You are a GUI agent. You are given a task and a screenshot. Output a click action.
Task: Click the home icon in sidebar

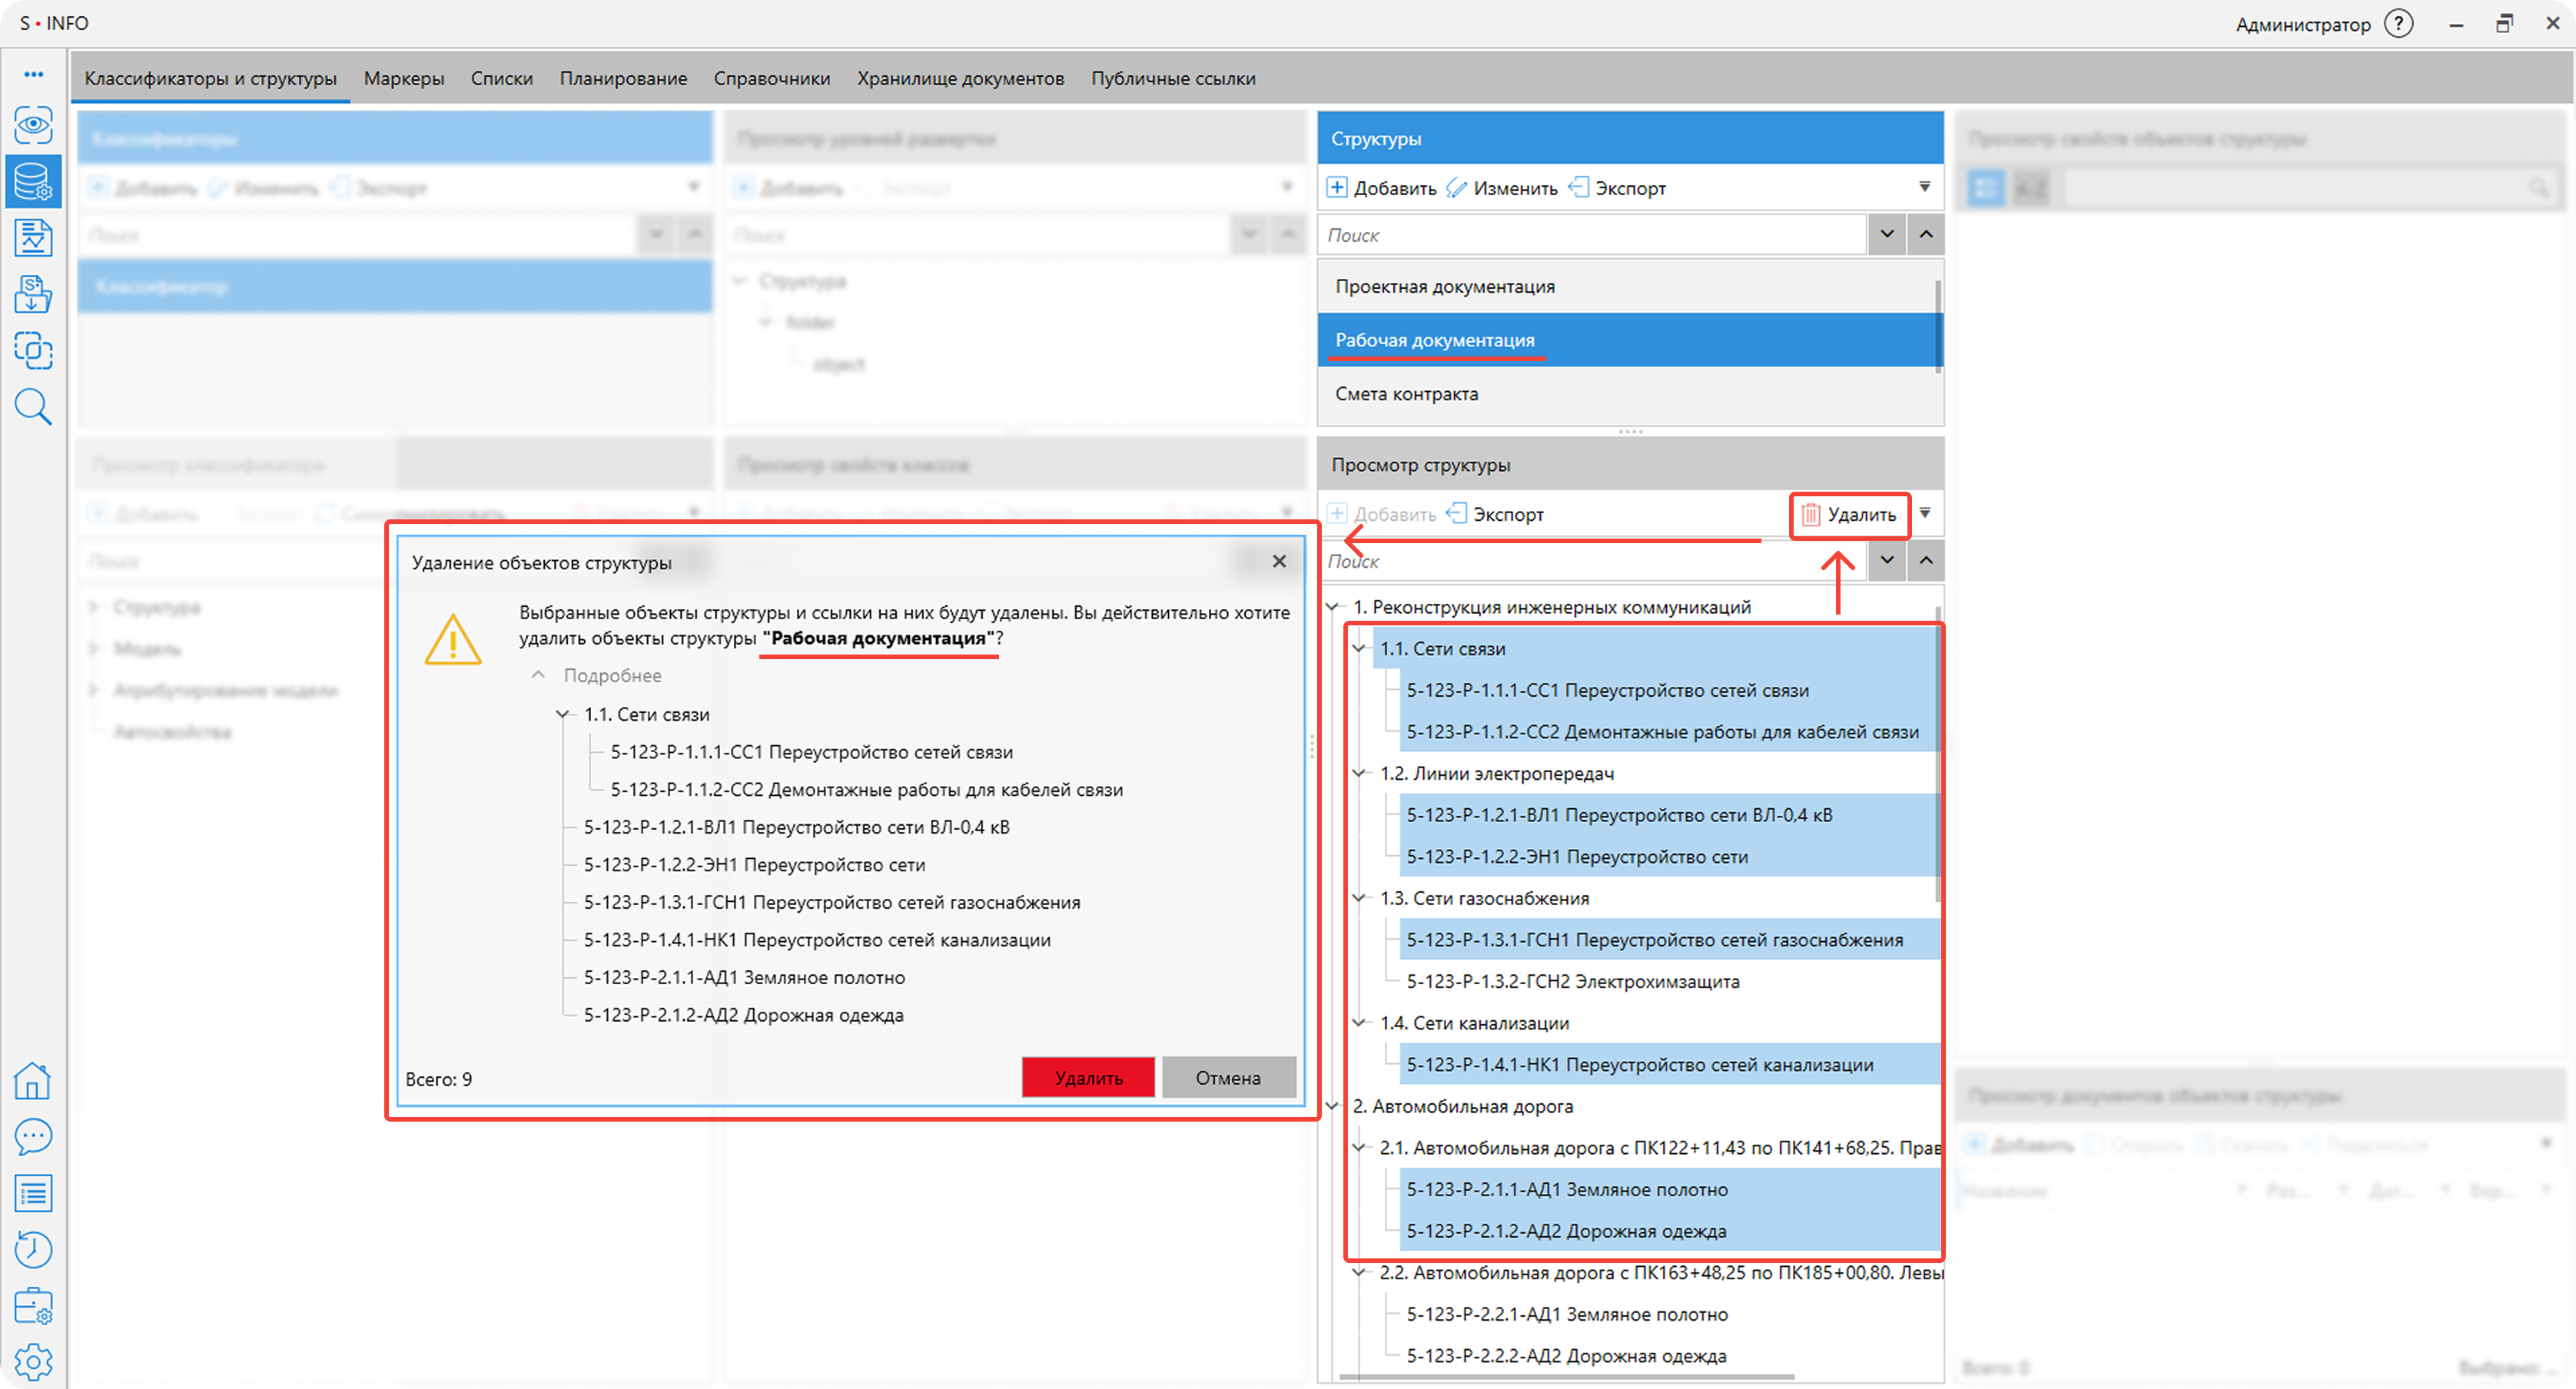(x=33, y=1081)
